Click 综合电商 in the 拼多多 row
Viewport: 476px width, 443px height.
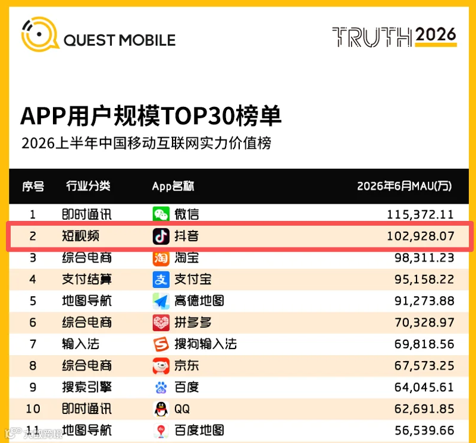click(87, 322)
